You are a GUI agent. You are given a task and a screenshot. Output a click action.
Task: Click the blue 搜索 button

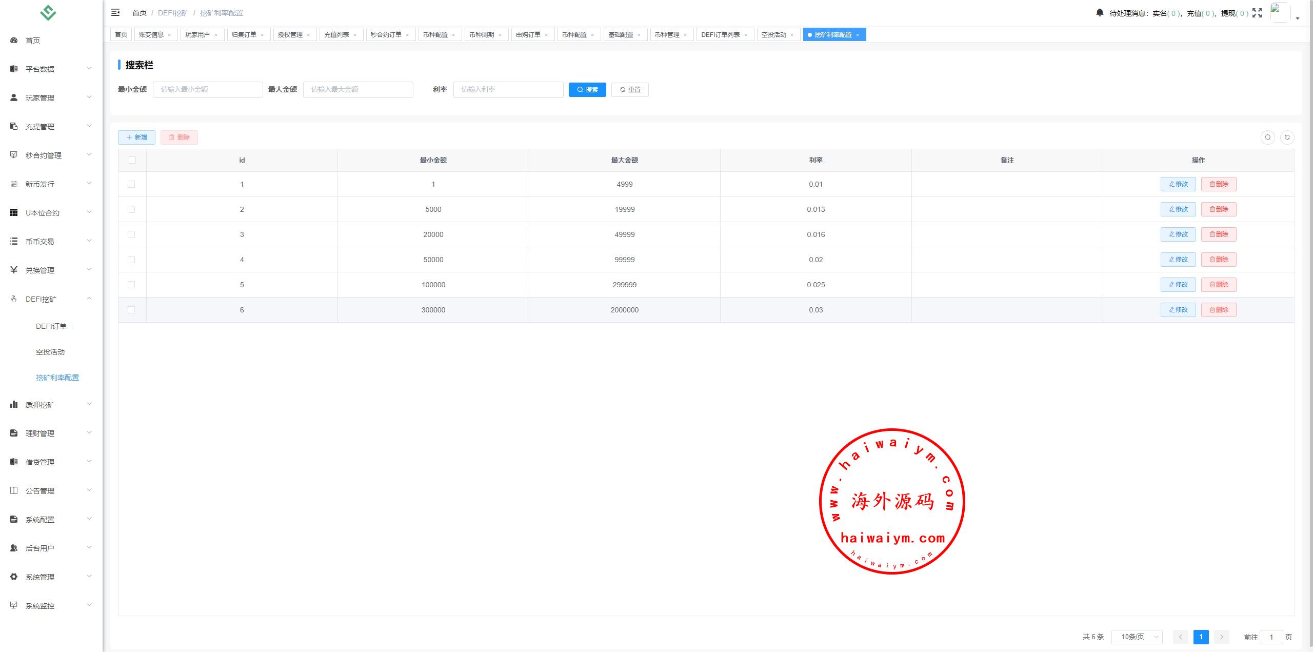(x=587, y=90)
